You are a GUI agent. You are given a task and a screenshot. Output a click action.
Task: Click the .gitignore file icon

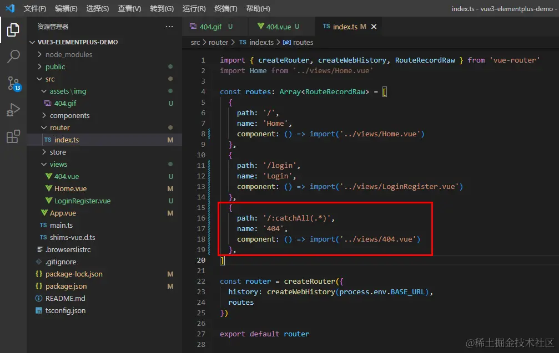point(39,262)
